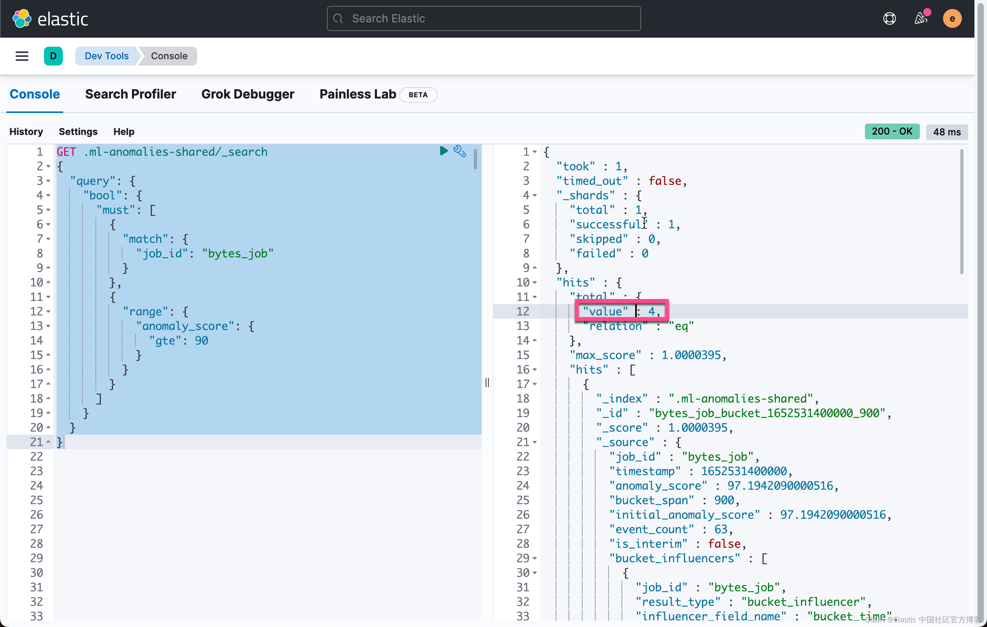This screenshot has width=987, height=627.
Task: Open the hamburger navigation menu
Action: point(22,56)
